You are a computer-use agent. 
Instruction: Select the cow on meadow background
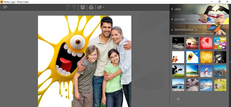coord(178,71)
